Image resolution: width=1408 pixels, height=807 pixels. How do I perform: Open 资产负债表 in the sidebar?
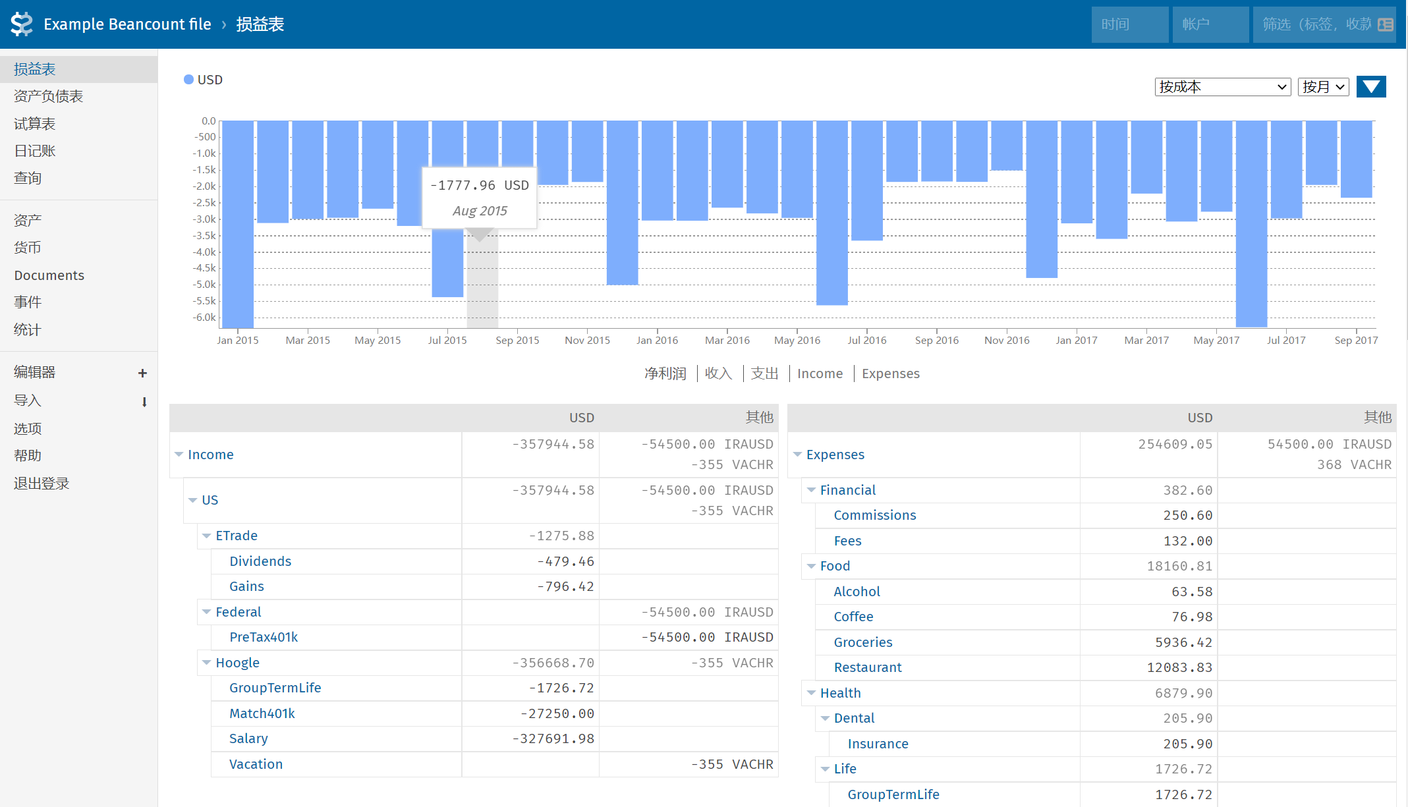pyautogui.click(x=78, y=96)
